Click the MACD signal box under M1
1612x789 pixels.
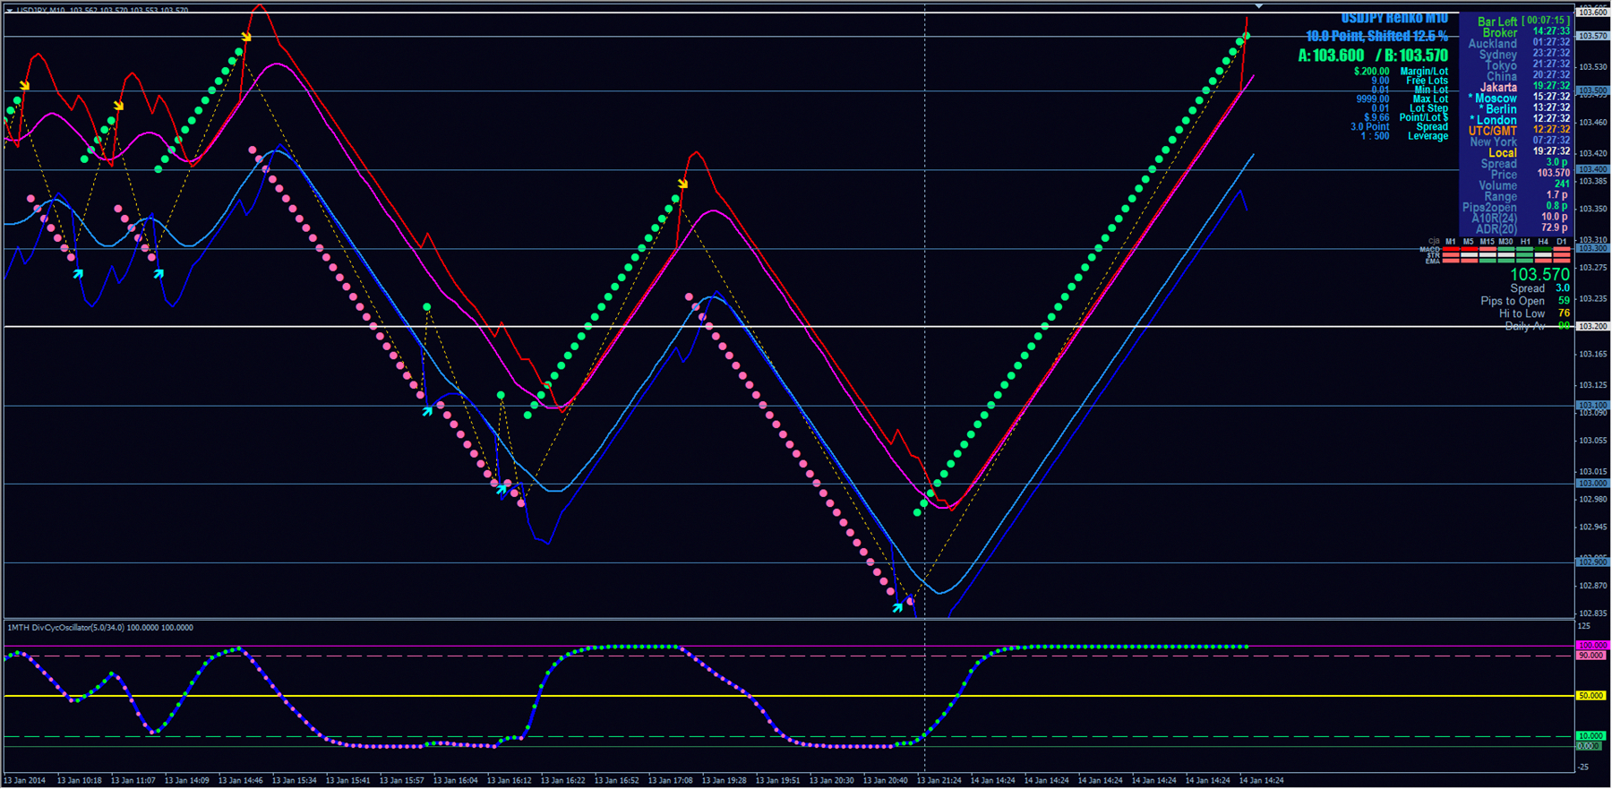[x=1450, y=249]
